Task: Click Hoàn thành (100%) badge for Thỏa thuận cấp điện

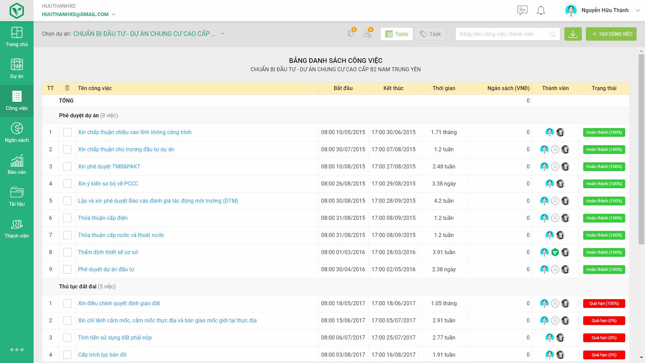Action: click(604, 218)
